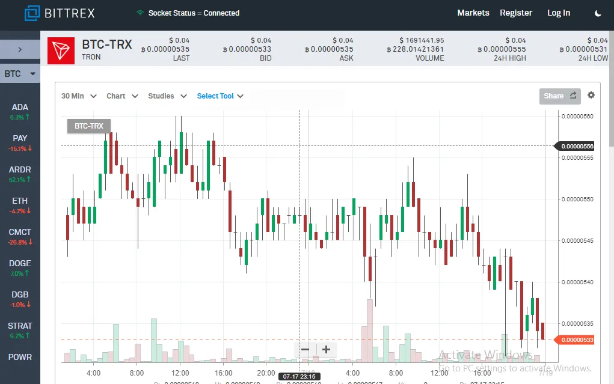Click the ADA green up arrow icon
This screenshot has height=384, width=614.
[x=28, y=117]
